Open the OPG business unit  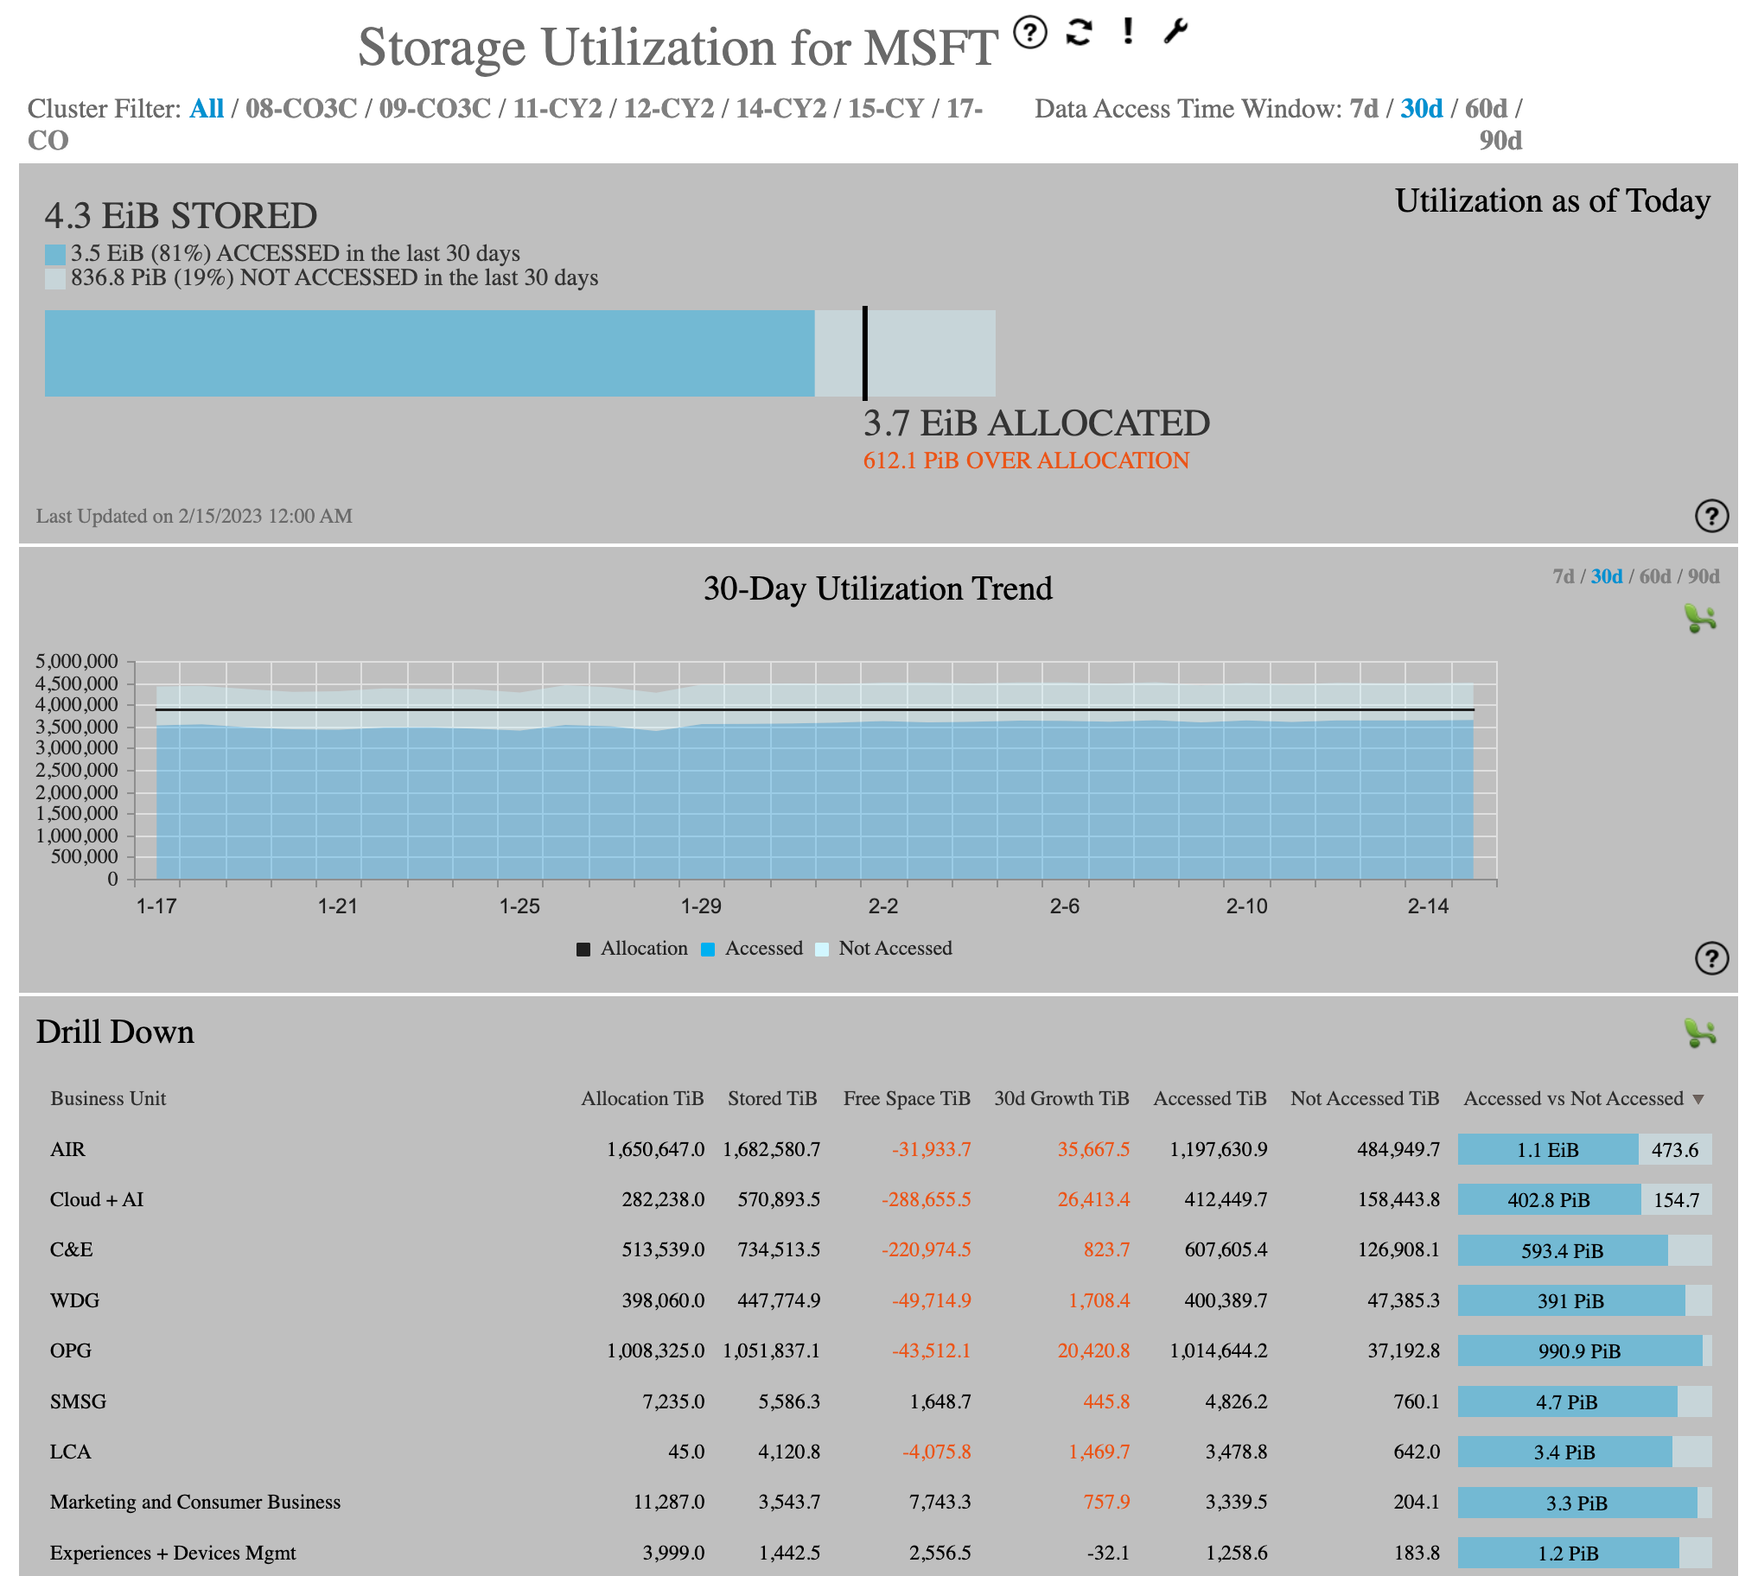point(70,1350)
